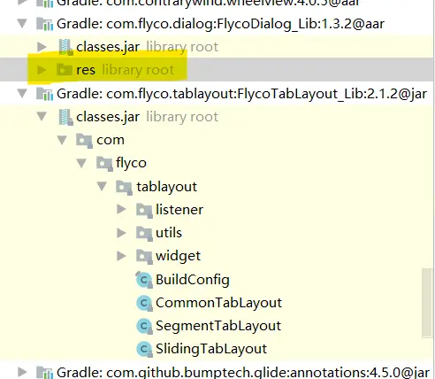This screenshot has width=435, height=379.
Task: Click the res folder icon
Action: [x=65, y=70]
